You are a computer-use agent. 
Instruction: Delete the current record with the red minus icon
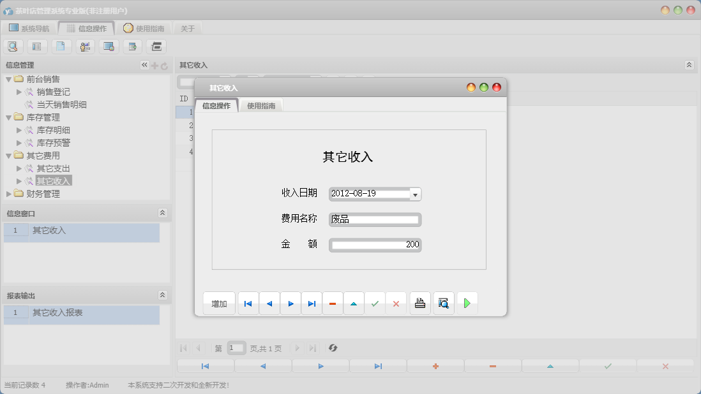click(x=332, y=303)
